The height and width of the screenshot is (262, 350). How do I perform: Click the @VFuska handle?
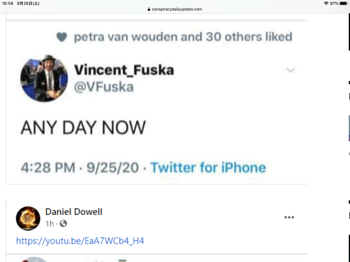(x=104, y=87)
